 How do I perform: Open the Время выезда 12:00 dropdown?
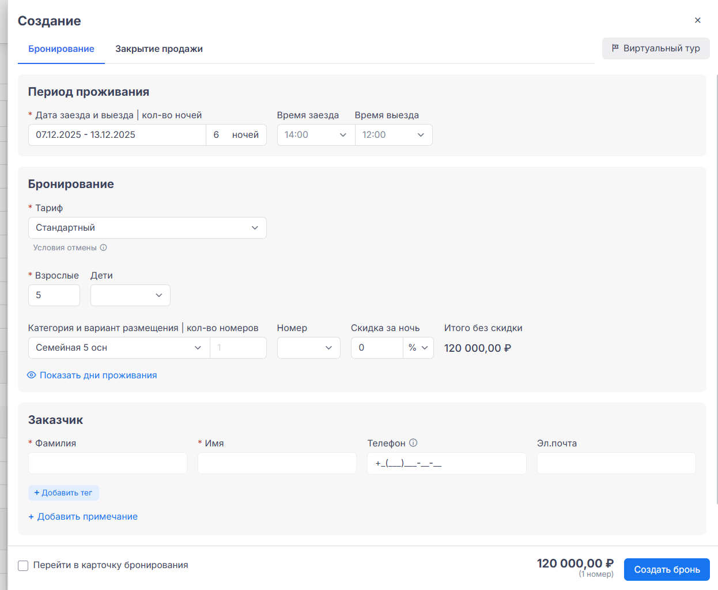[x=394, y=135]
